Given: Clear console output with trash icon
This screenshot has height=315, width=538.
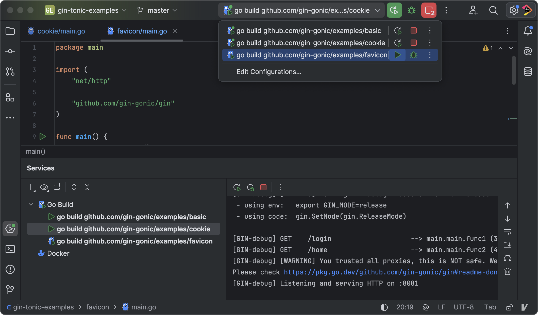Looking at the screenshot, I should tap(507, 272).
